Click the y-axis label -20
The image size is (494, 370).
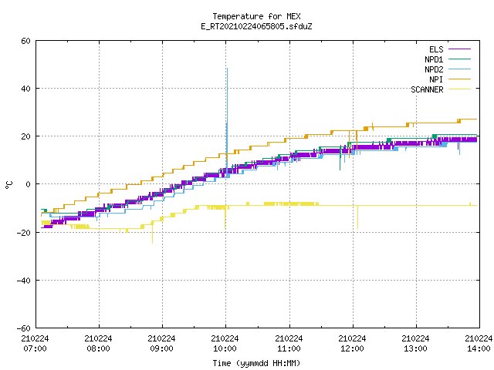[24, 233]
